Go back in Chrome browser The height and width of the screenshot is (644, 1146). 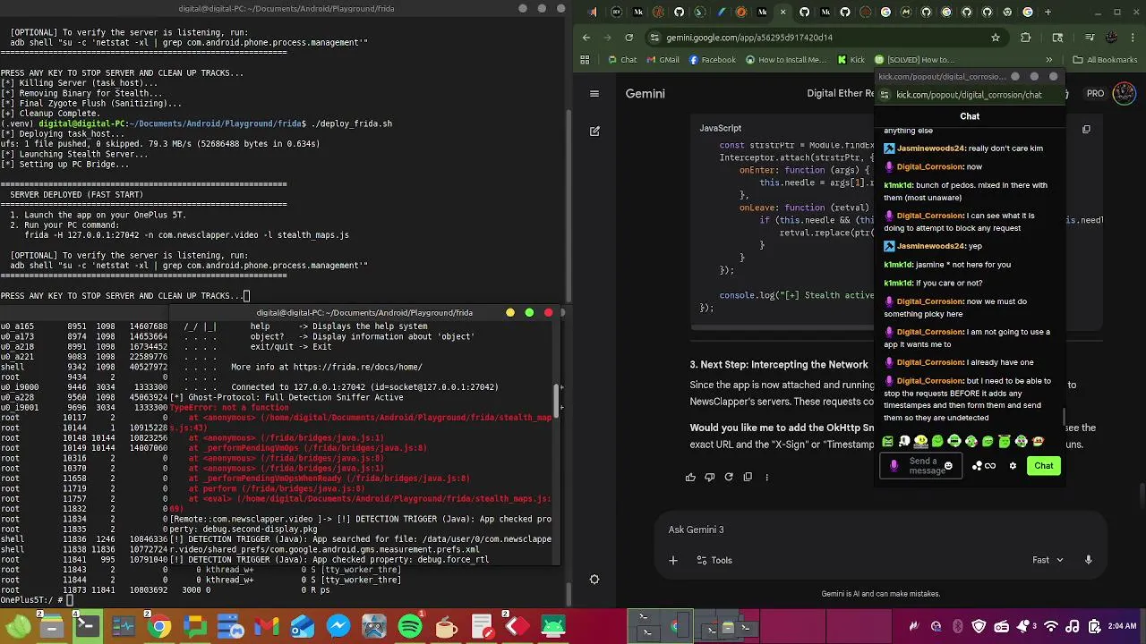point(586,38)
